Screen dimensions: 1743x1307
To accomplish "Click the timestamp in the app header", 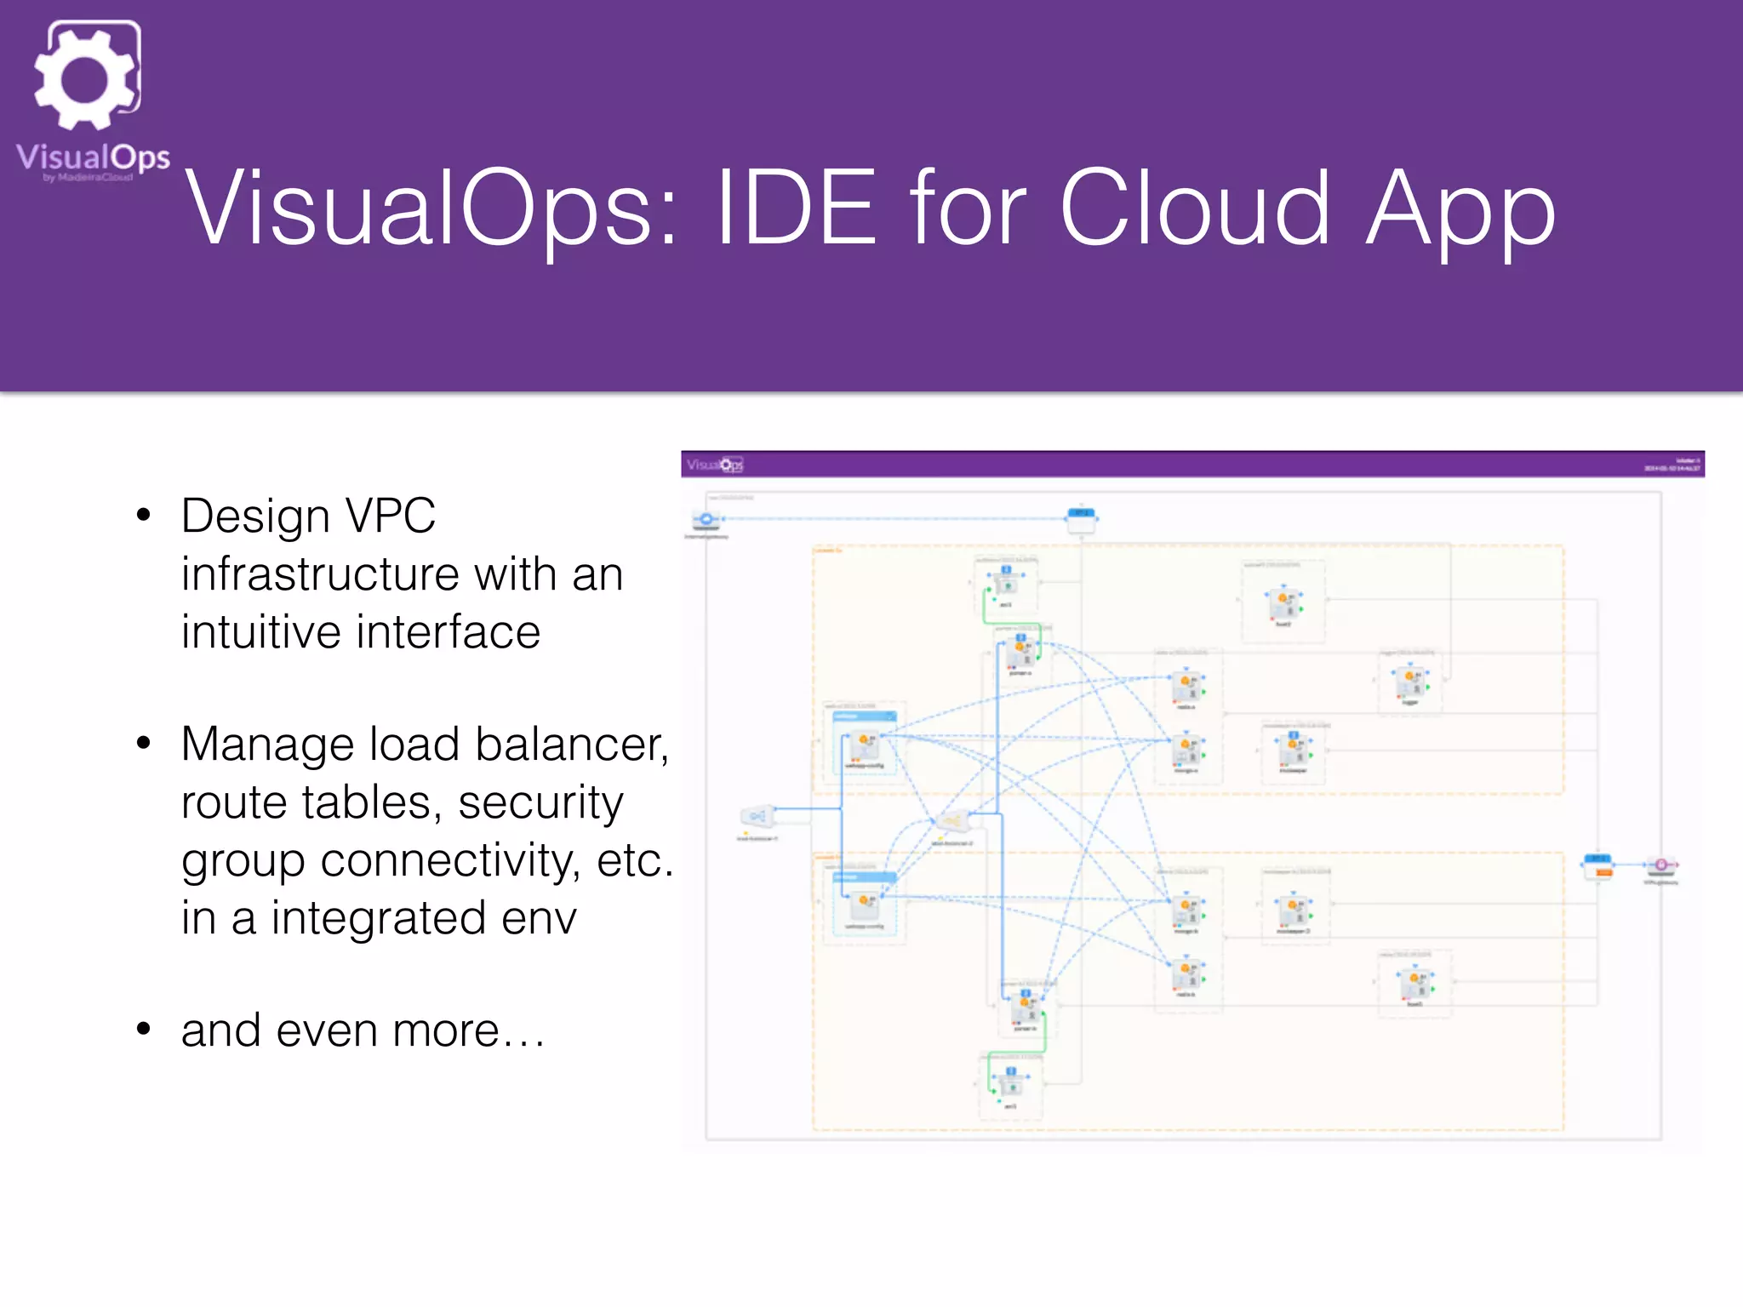I will pyautogui.click(x=1672, y=468).
